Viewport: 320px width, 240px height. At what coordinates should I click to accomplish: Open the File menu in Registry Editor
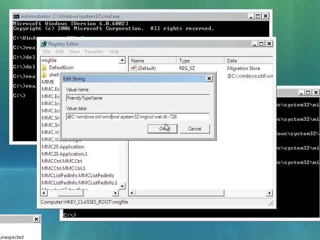point(46,52)
